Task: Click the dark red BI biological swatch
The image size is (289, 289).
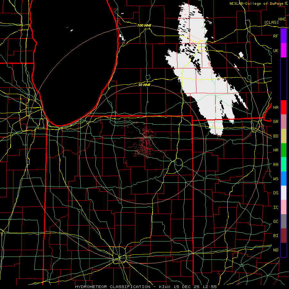Action: coord(284,236)
